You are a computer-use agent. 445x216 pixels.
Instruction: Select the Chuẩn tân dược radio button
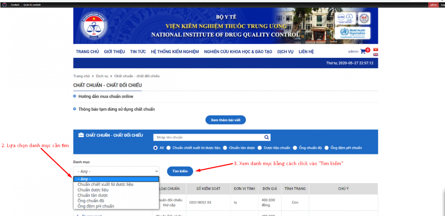[225, 148]
